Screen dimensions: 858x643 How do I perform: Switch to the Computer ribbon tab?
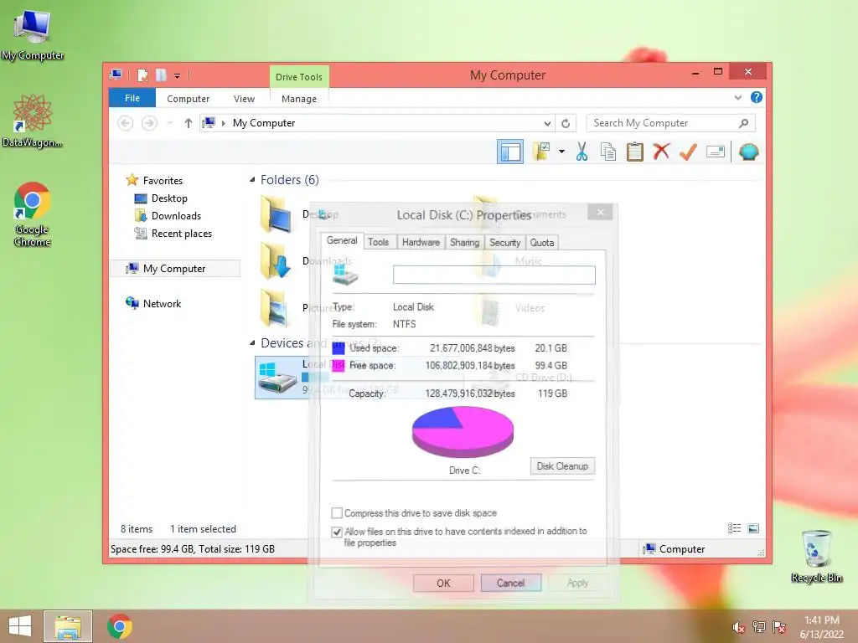[x=189, y=99]
